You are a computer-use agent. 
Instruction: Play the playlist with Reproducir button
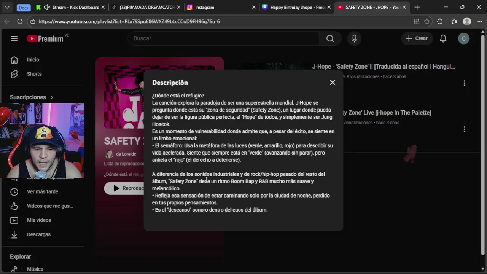click(x=124, y=188)
